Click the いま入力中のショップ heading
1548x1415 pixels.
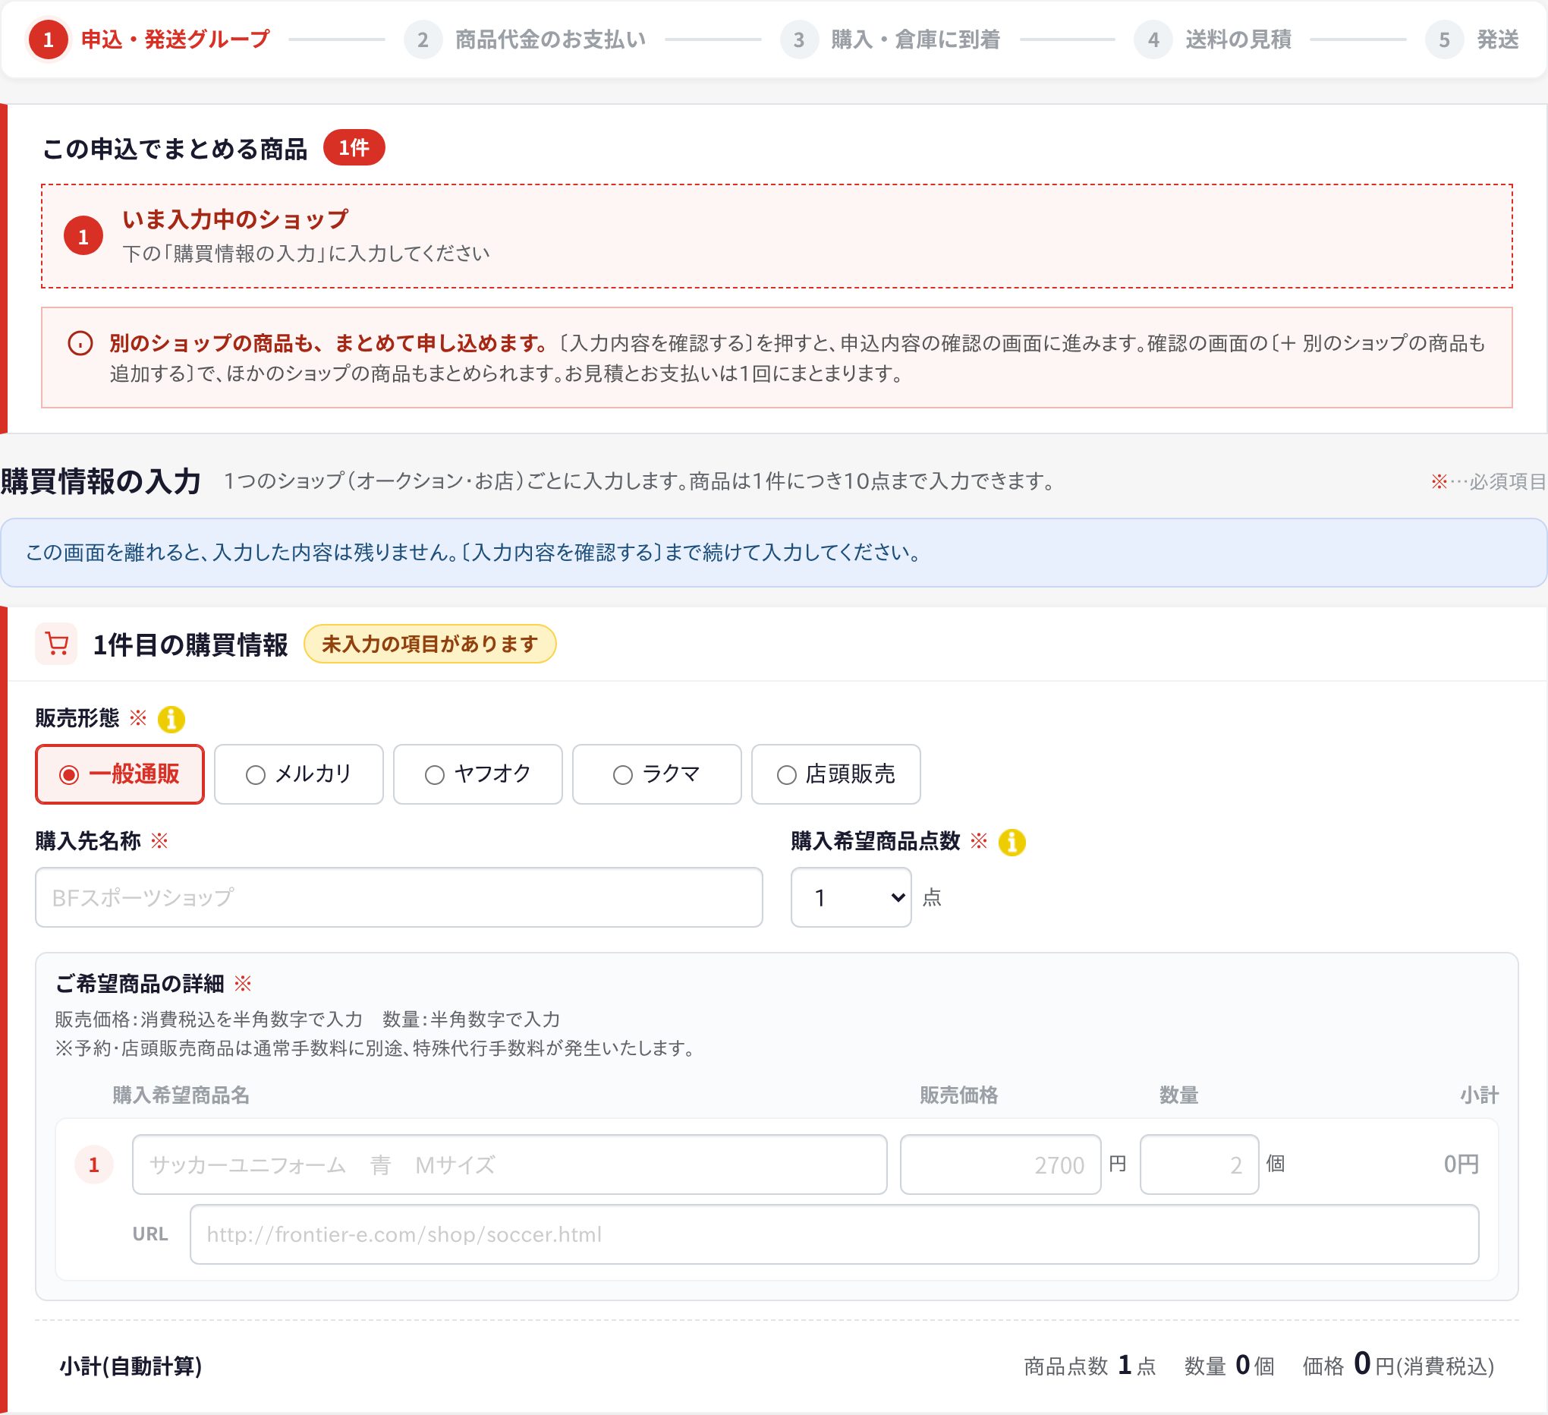(x=235, y=219)
